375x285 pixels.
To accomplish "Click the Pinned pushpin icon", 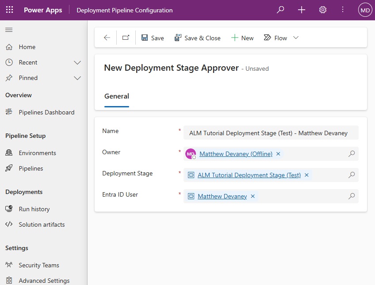I will [x=9, y=78].
